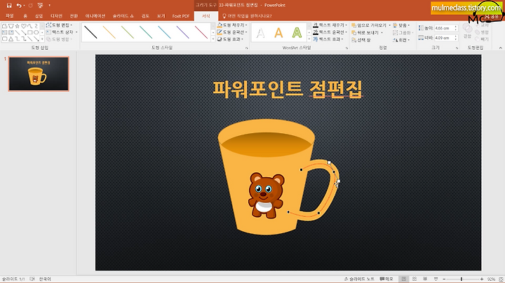505x283 pixels.
Task: Save the presentation from quick access toolbar
Action: pyautogui.click(x=9, y=5)
